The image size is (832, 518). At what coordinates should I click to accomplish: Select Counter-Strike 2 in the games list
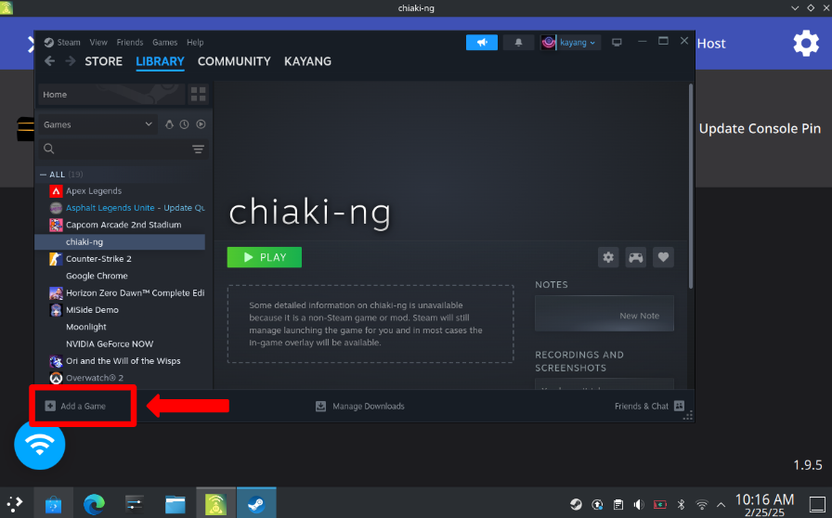click(x=98, y=259)
